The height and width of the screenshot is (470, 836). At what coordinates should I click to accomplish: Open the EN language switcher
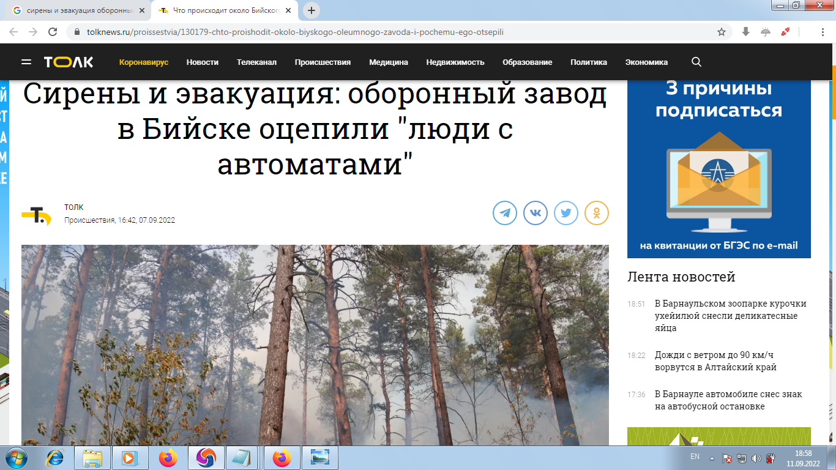tap(695, 455)
